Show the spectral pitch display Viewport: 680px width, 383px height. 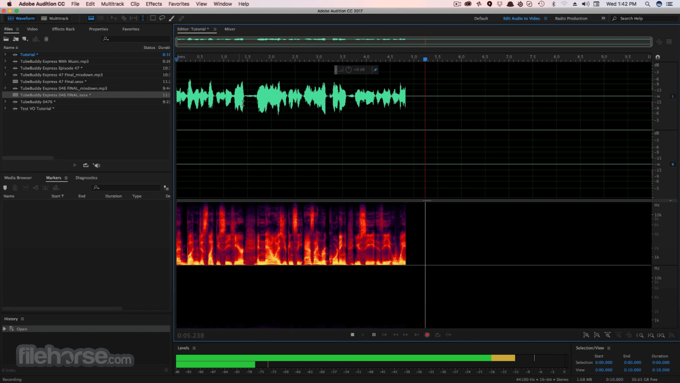[100, 18]
